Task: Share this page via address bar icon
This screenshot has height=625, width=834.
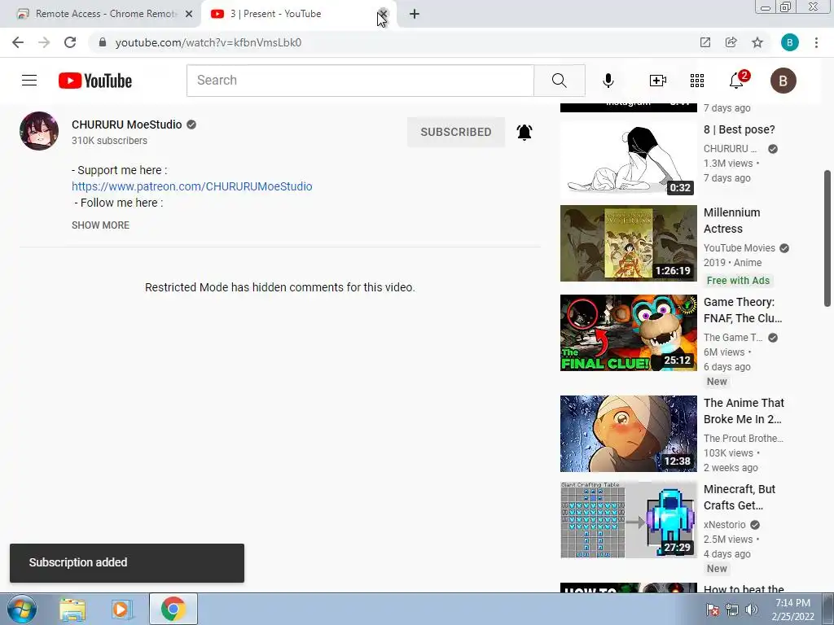Action: click(731, 42)
